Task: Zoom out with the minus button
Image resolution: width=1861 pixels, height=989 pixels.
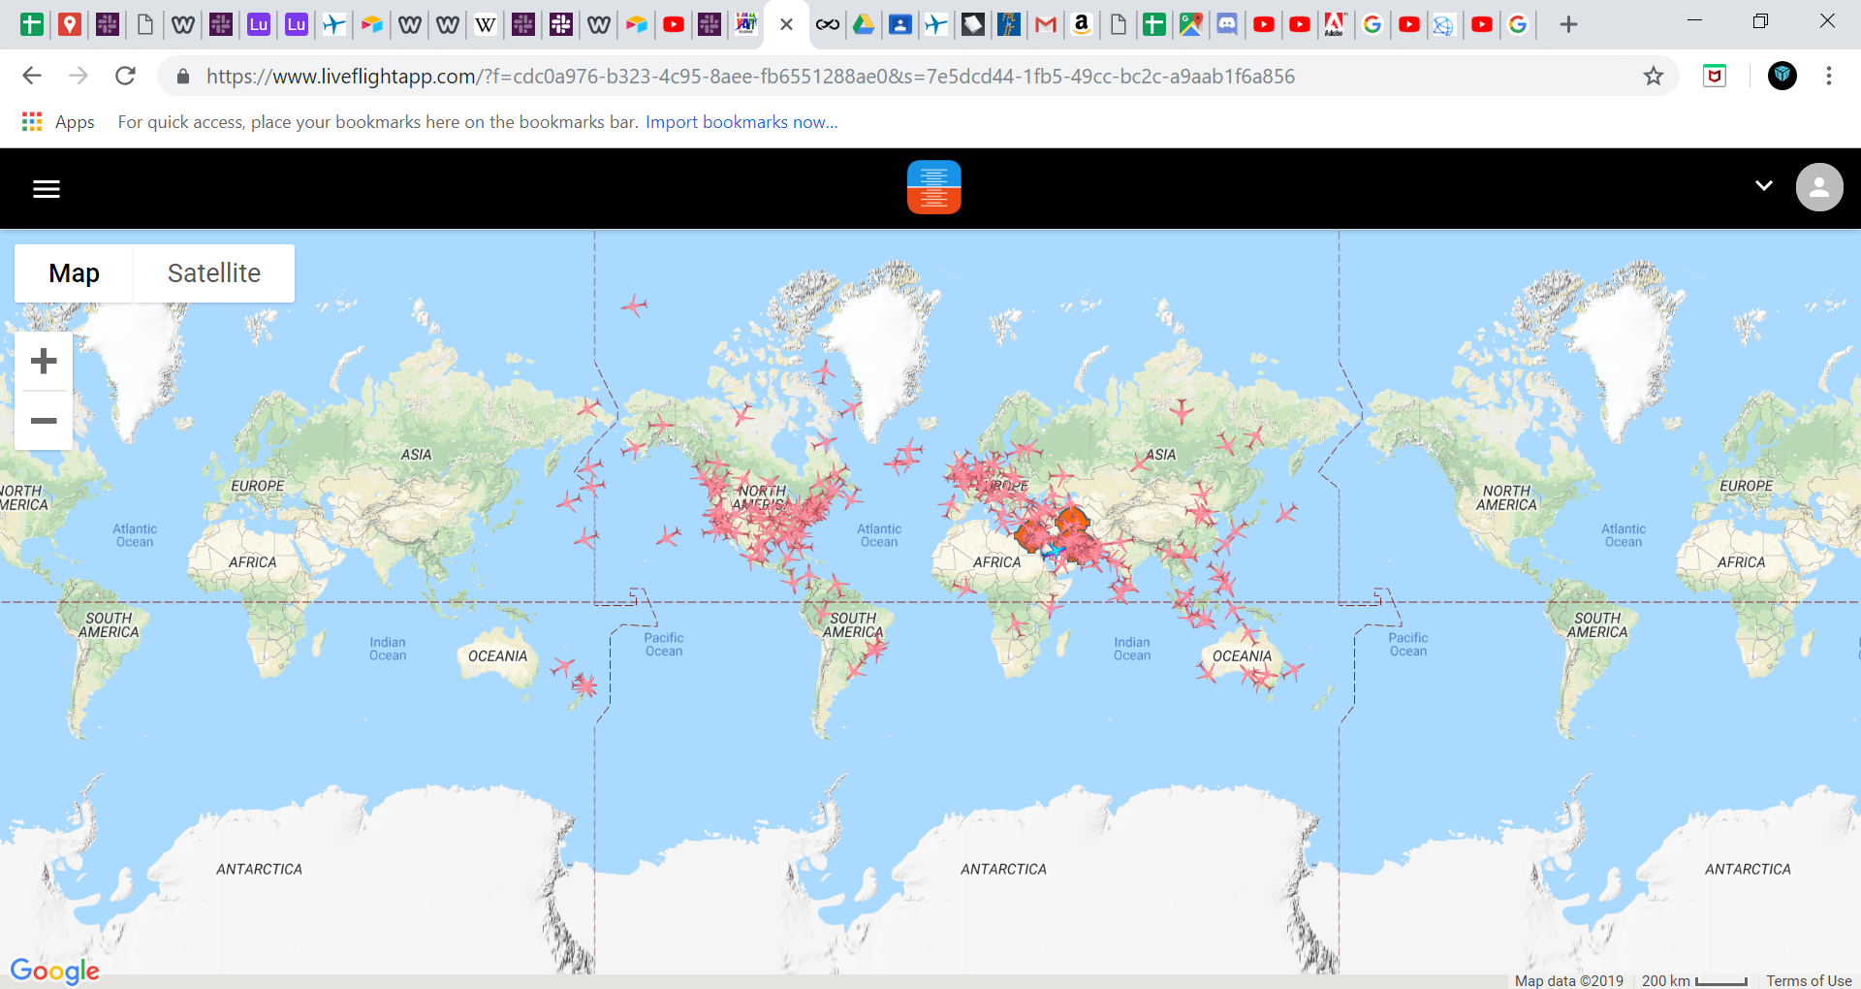Action: (x=44, y=421)
